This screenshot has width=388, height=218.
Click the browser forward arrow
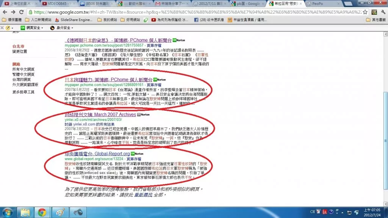pyautogui.click(x=13, y=12)
